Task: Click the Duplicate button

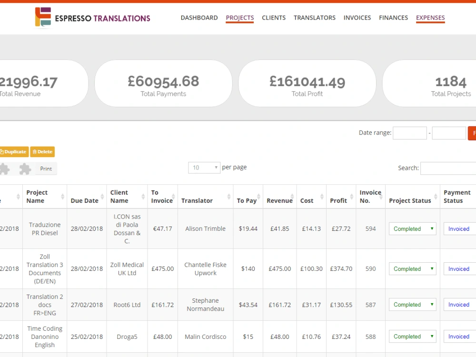Action: pyautogui.click(x=14, y=151)
